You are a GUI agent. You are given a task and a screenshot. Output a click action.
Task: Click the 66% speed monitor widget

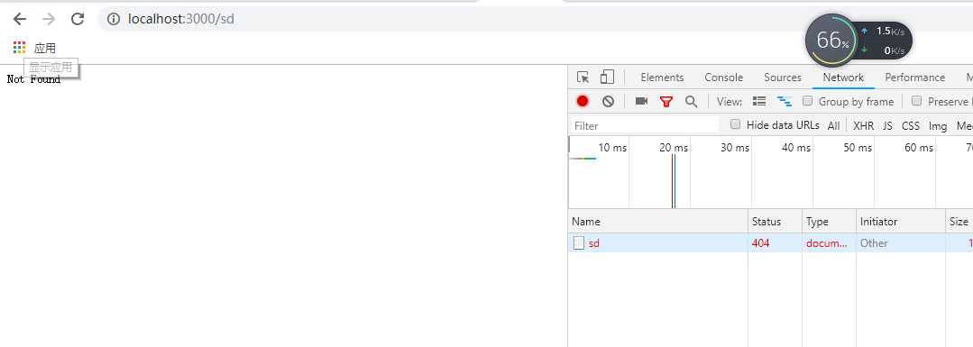(832, 41)
